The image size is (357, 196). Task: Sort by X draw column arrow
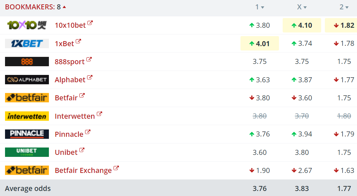[305, 7]
